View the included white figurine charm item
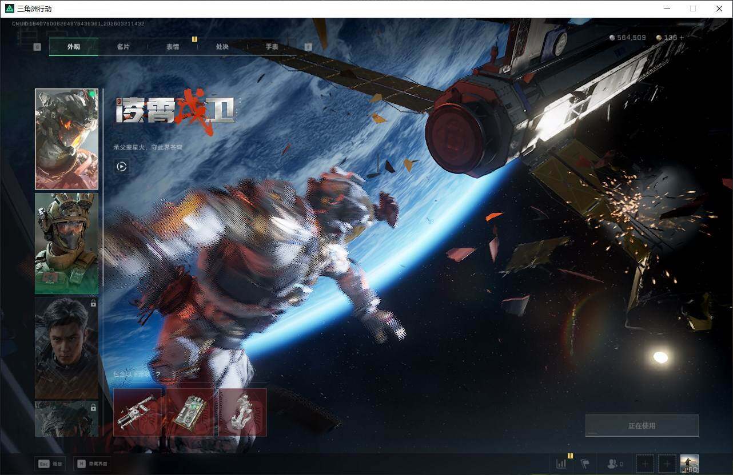The image size is (733, 475). coord(242,412)
